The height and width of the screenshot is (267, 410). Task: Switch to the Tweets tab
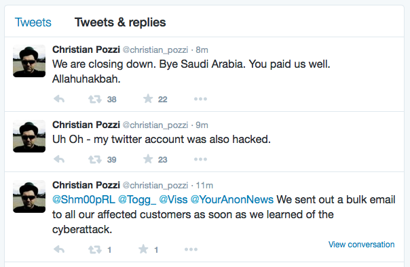(x=33, y=22)
